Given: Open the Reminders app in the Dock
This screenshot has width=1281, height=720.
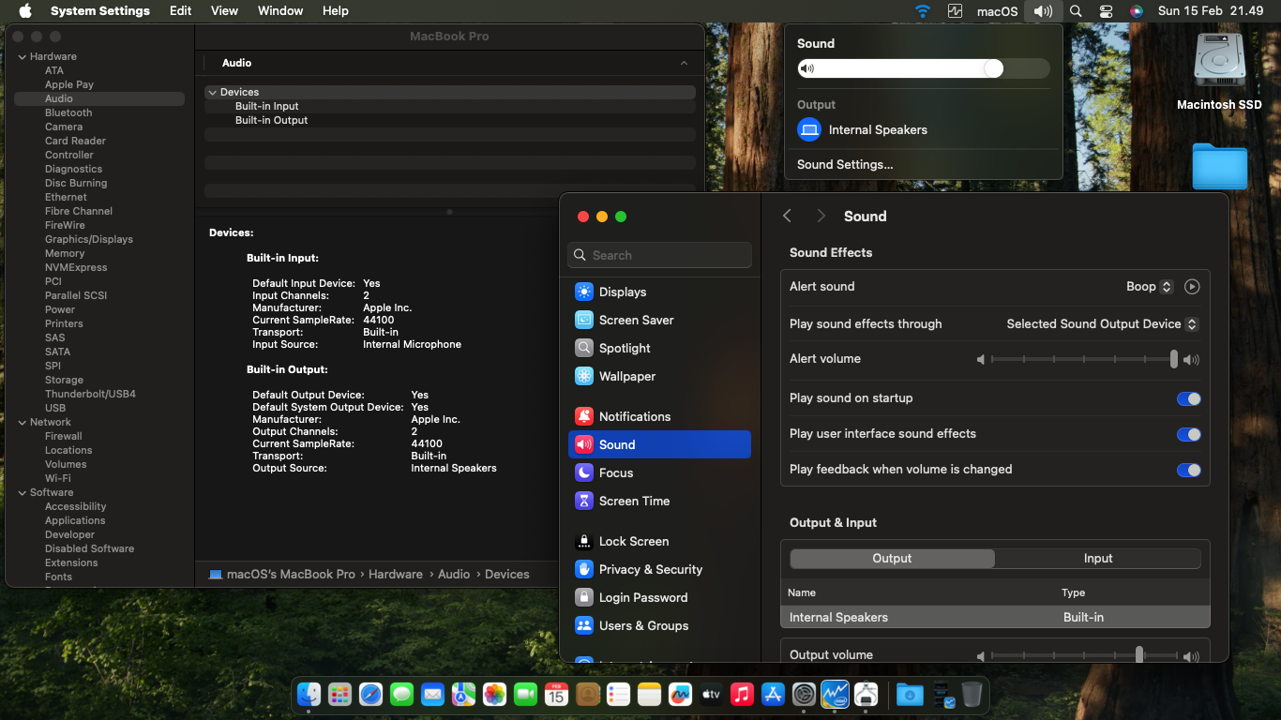Looking at the screenshot, I should click(618, 695).
